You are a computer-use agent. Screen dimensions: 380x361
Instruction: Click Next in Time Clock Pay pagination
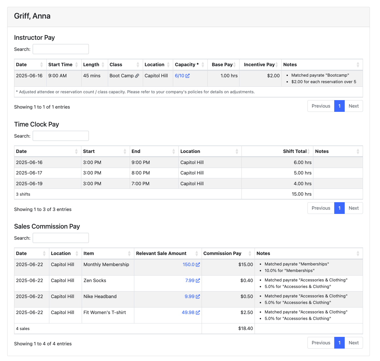click(354, 208)
